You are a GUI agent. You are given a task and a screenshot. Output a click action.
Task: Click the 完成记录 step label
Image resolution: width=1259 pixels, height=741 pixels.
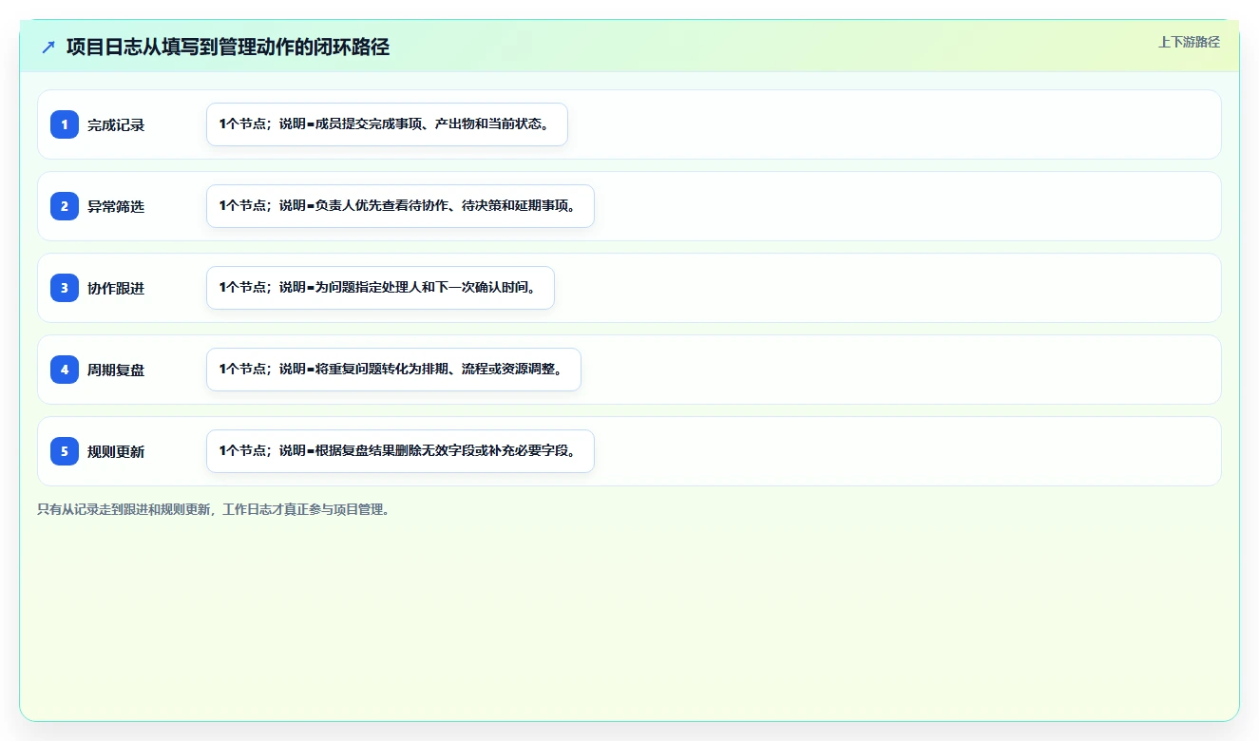click(116, 124)
